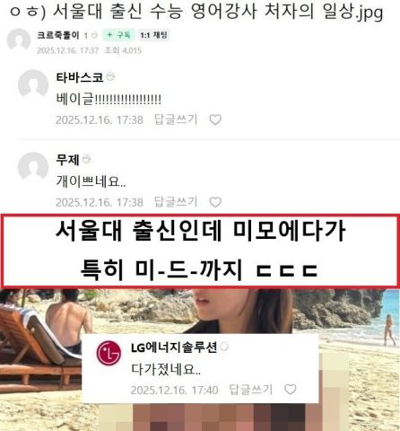This screenshot has width=400, height=431.
Task: Click the badge icon beside 타바스코
Action: (110, 77)
